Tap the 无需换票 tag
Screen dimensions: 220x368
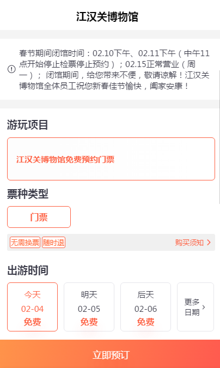click(x=25, y=243)
